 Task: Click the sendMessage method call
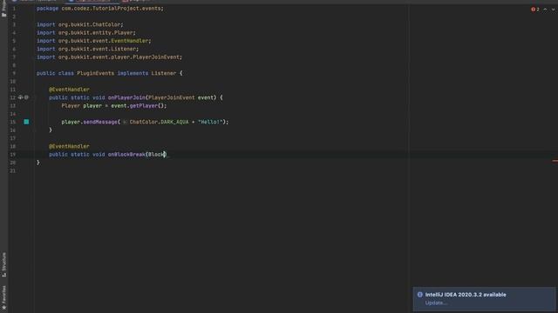point(100,122)
